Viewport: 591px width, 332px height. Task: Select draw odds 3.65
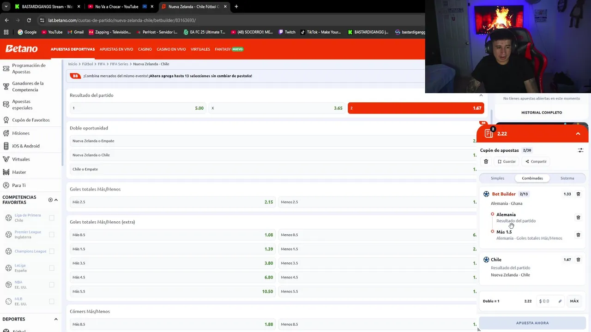pyautogui.click(x=277, y=108)
